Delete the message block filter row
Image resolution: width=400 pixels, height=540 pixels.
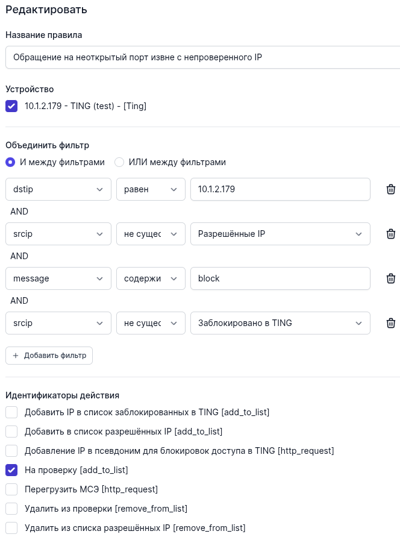390,278
